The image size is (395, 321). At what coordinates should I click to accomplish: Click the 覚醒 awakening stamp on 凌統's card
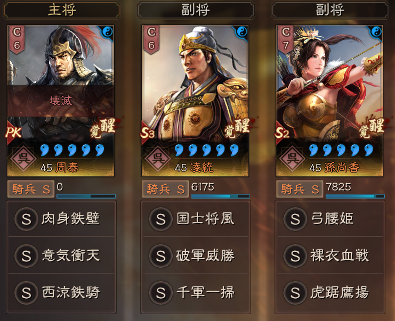pyautogui.click(x=237, y=128)
